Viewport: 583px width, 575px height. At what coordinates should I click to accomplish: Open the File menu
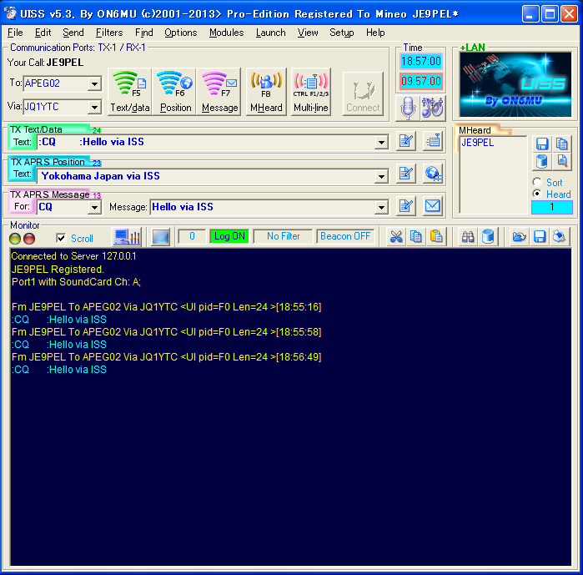pos(15,33)
